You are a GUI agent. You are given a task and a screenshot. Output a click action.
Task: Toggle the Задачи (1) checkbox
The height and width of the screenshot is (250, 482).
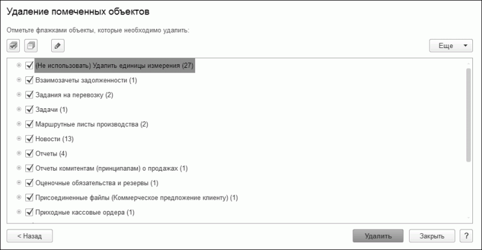(30, 109)
